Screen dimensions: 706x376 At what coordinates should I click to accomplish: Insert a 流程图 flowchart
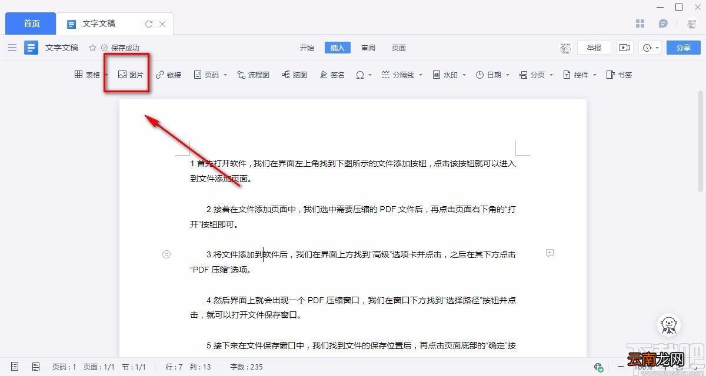253,75
